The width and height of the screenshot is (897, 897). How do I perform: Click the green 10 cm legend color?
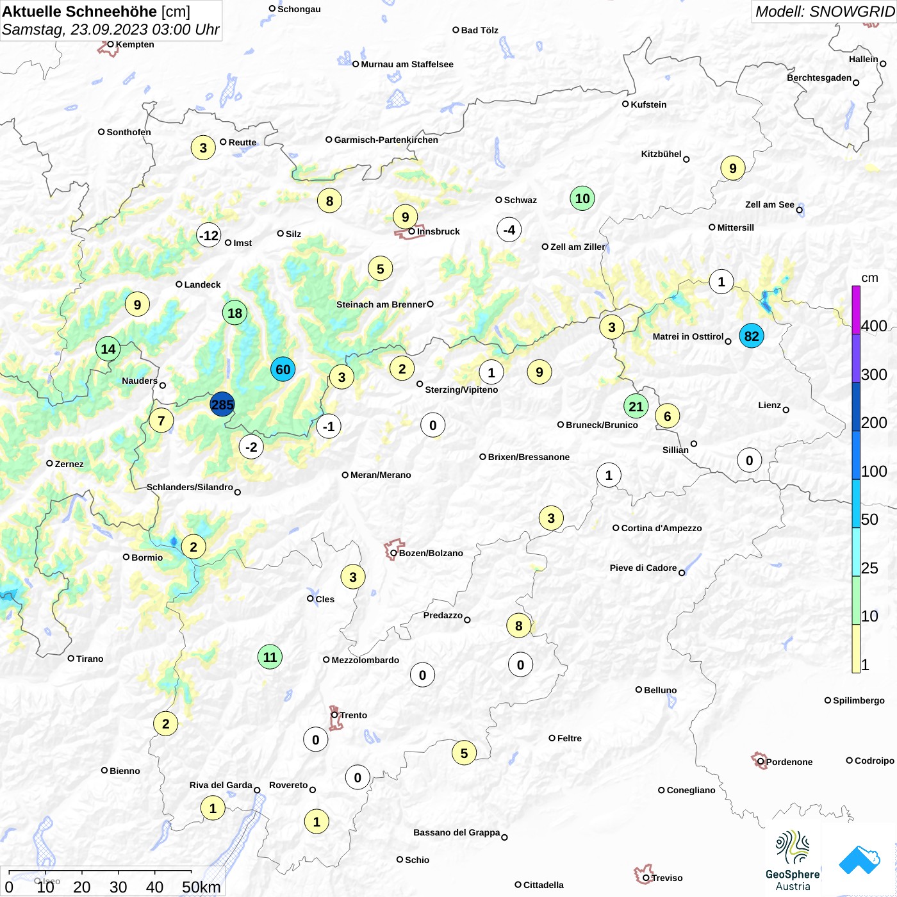click(855, 600)
